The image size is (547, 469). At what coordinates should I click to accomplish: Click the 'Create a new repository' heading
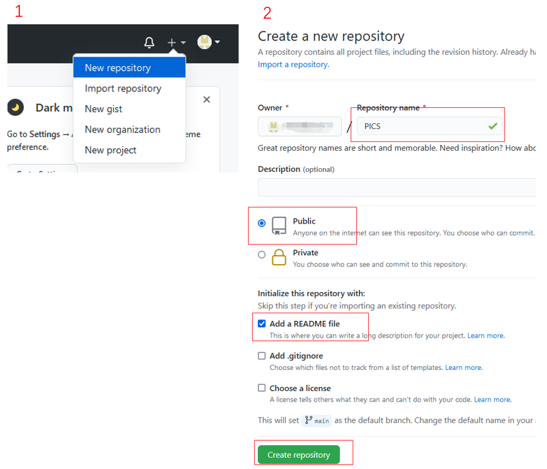click(331, 36)
